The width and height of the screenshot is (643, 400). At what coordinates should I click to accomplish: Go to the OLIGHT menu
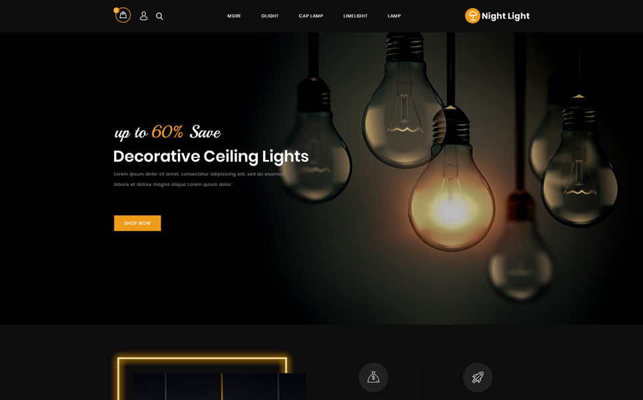pos(270,16)
